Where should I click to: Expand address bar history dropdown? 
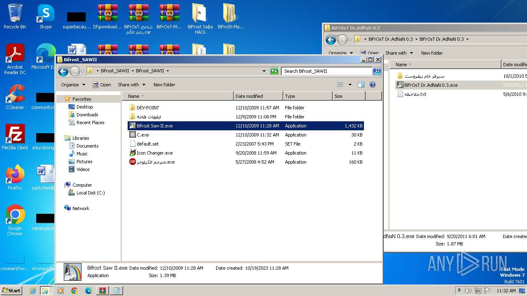(264, 71)
